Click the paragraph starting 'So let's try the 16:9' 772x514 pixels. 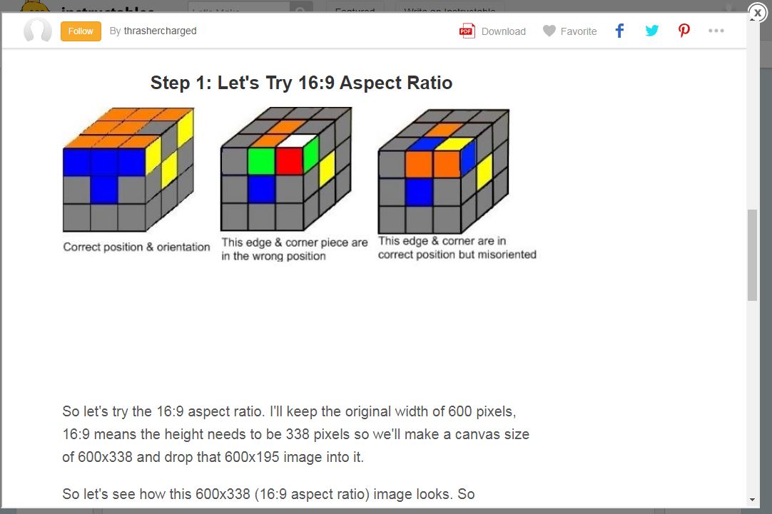click(296, 434)
